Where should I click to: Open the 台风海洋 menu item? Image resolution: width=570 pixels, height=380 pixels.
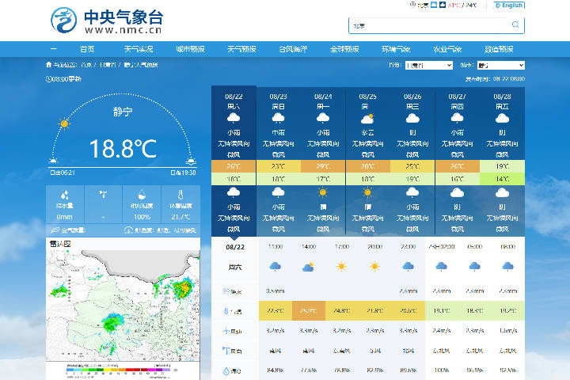pos(293,49)
